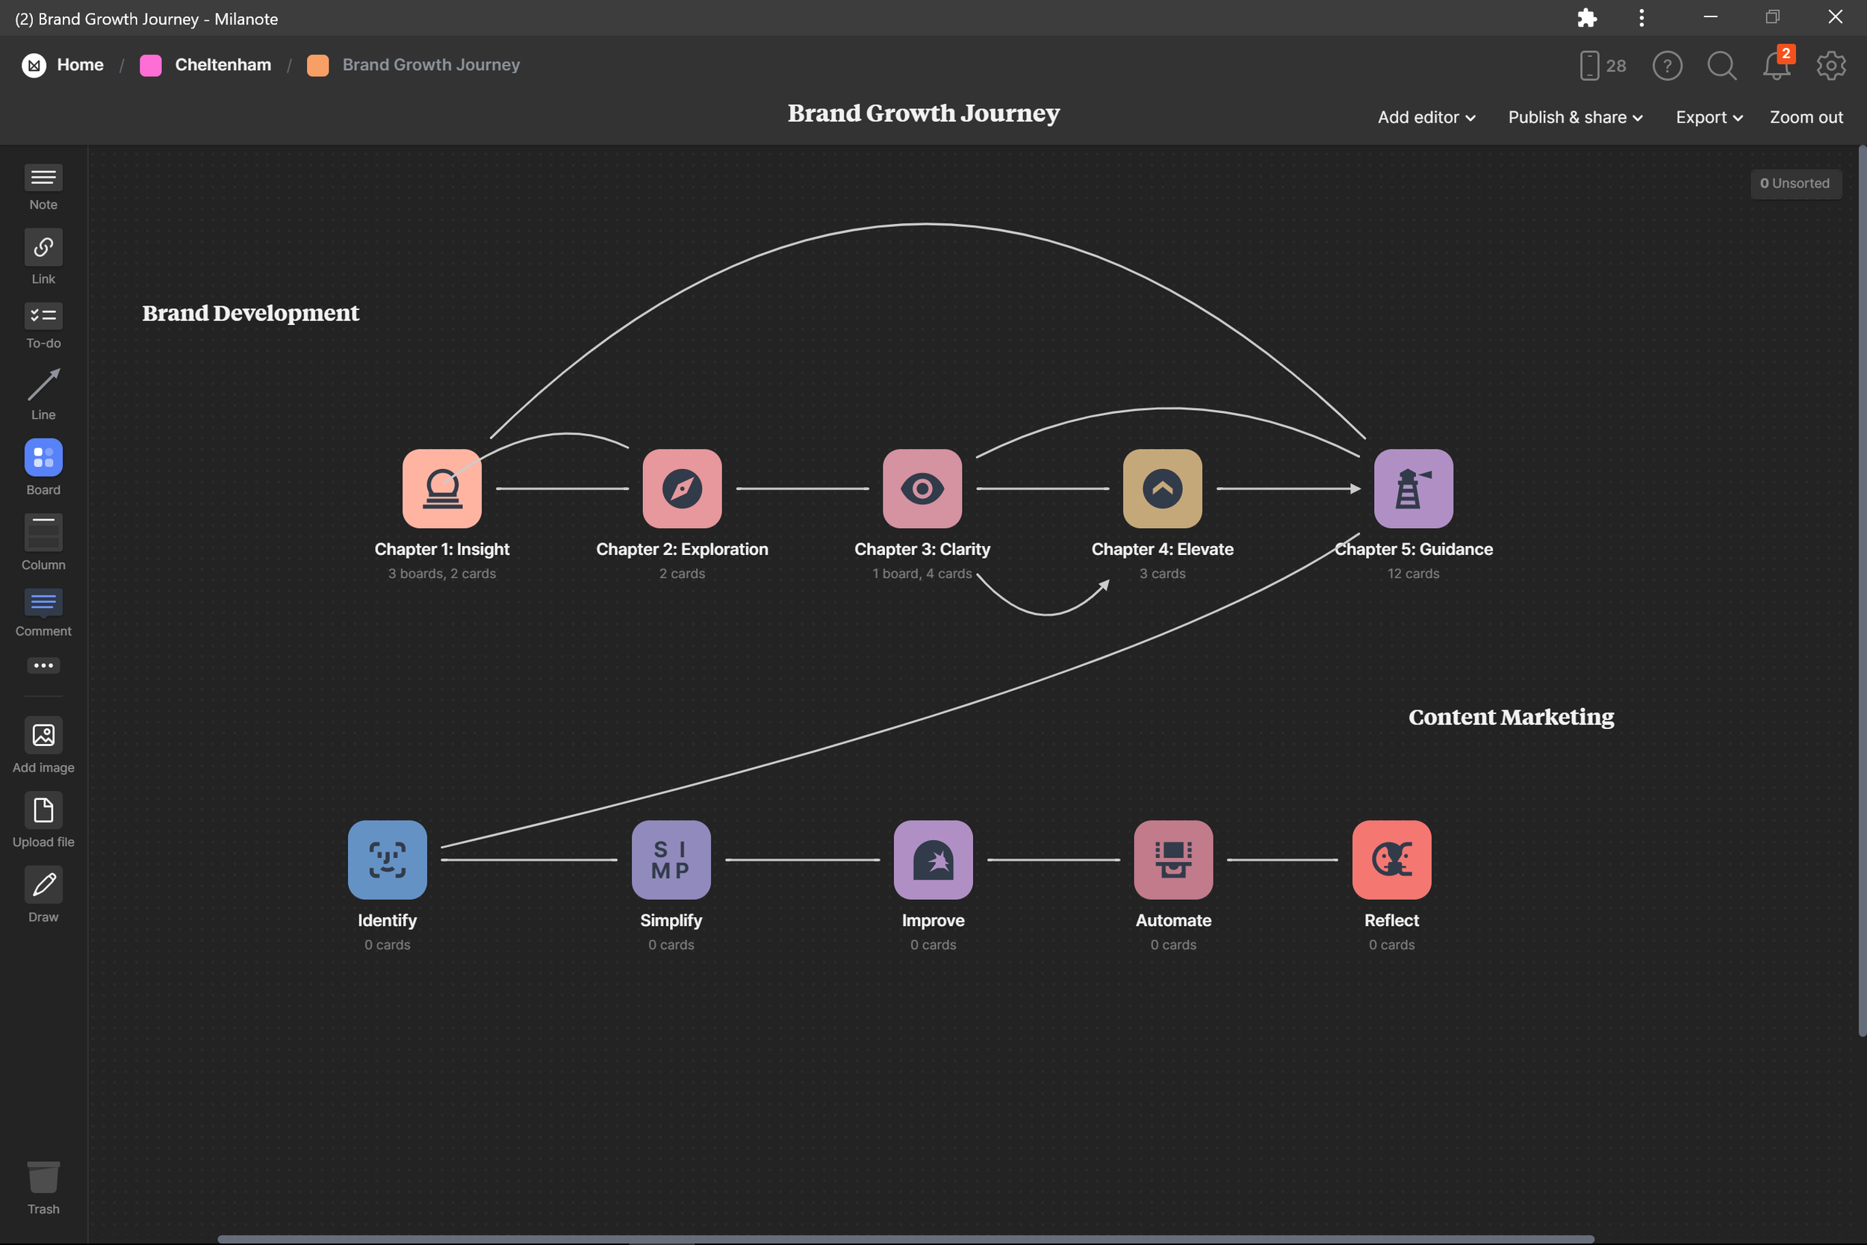Screen dimensions: 1867x1245
Task: Expand the Export menu
Action: pos(1708,117)
